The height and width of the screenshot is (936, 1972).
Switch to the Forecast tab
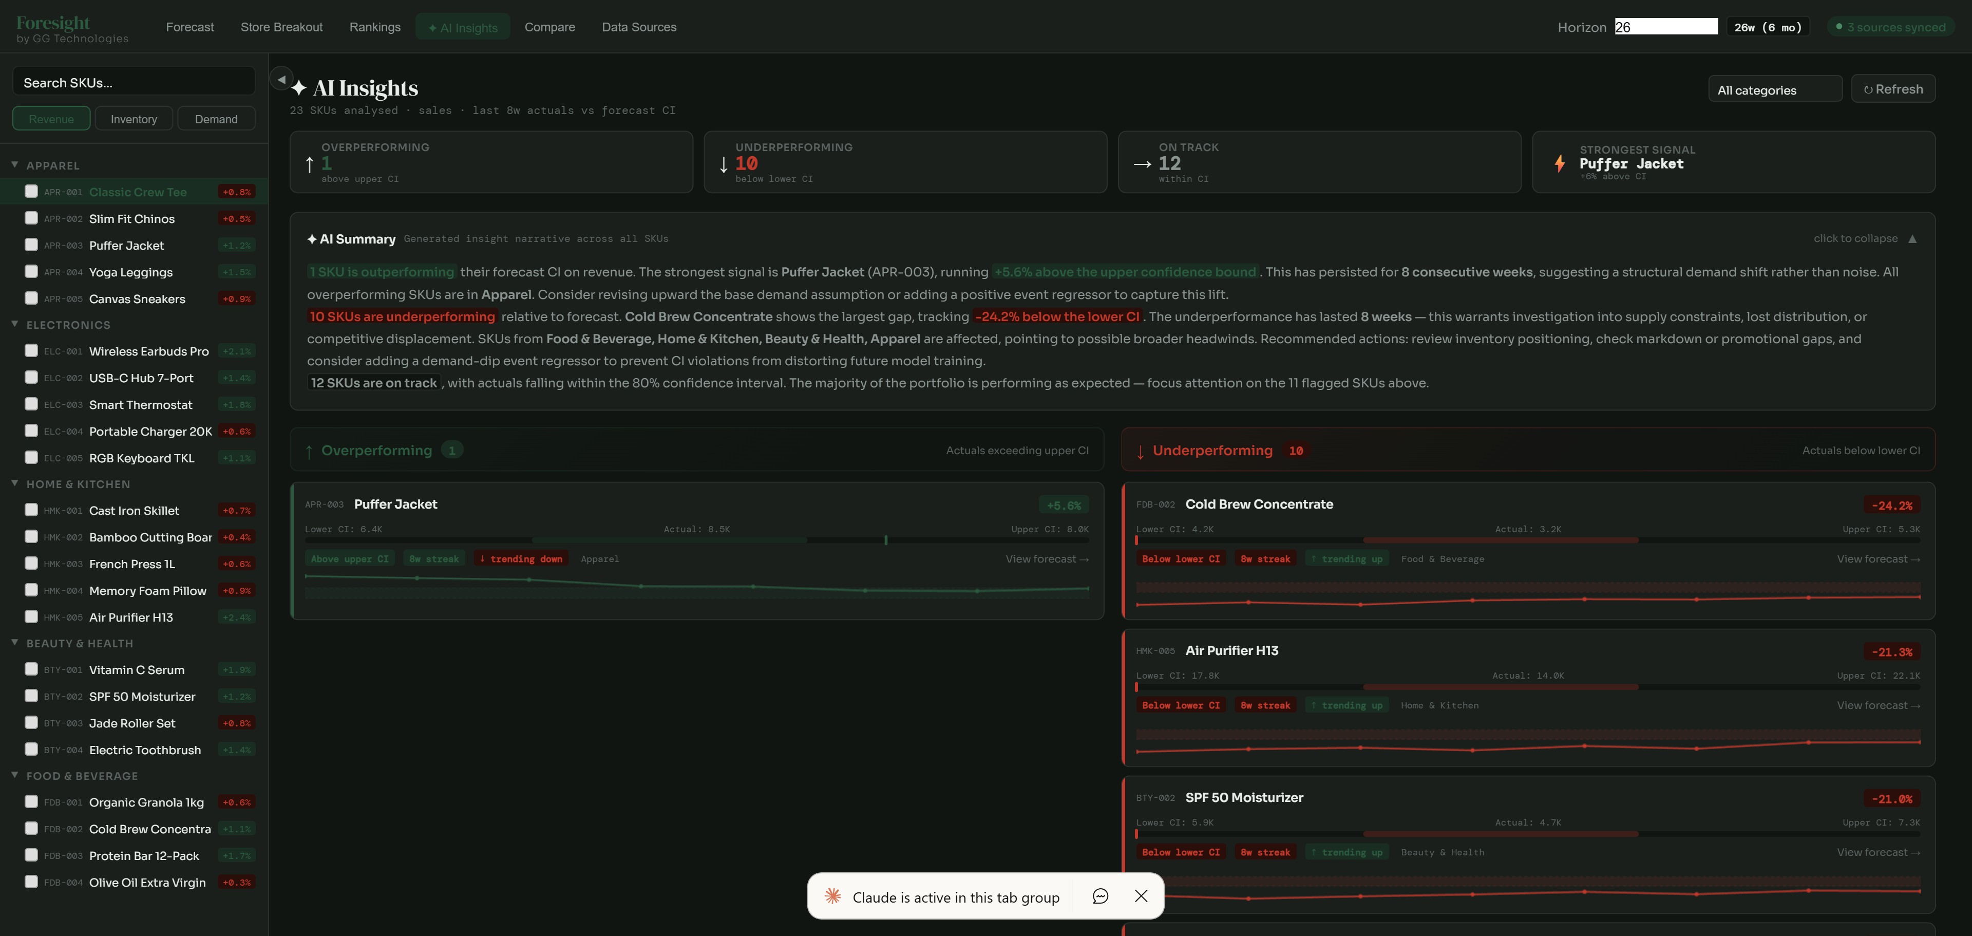(190, 26)
